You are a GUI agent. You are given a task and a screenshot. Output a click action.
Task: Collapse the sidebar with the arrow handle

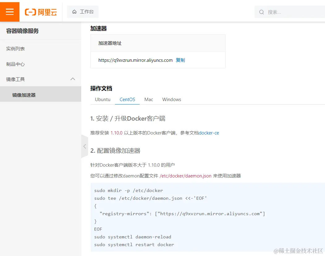pos(85,147)
